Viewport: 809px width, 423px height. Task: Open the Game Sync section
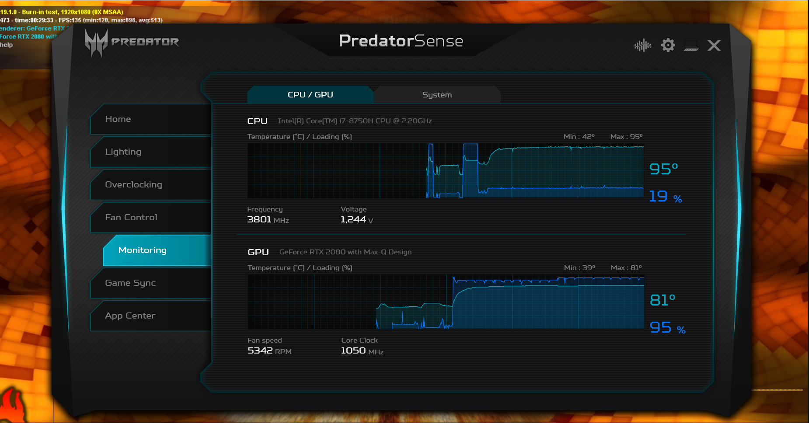pos(151,283)
